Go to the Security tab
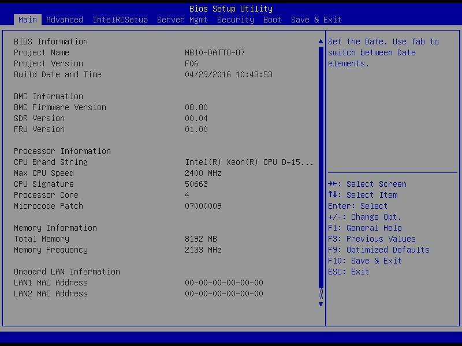This screenshot has height=346, width=462. pyautogui.click(x=236, y=20)
